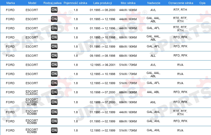Click ON fuel icon in the 12.1995 -> 10.1998 row
Viewport: 211px width, 135px height.
point(54,74)
